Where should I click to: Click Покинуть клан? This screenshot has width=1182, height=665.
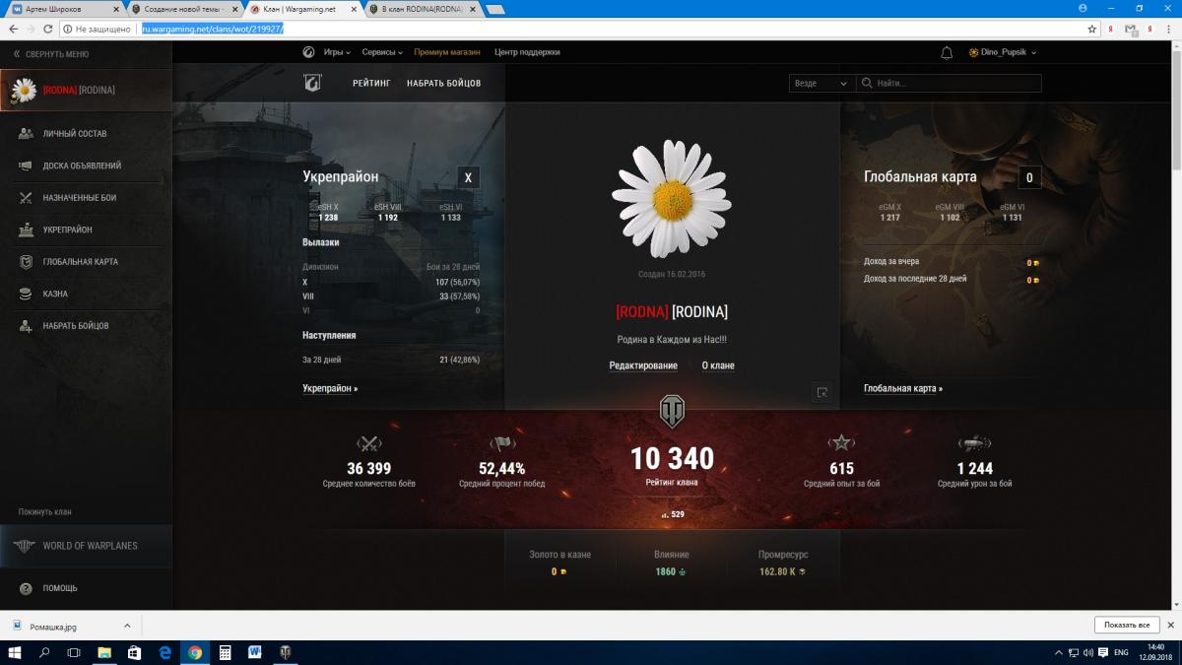[44, 512]
